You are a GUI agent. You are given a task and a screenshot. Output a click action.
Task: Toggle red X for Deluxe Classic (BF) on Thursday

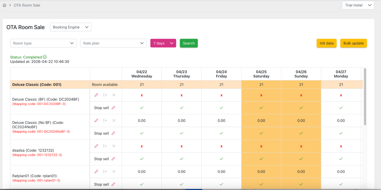tap(182, 95)
